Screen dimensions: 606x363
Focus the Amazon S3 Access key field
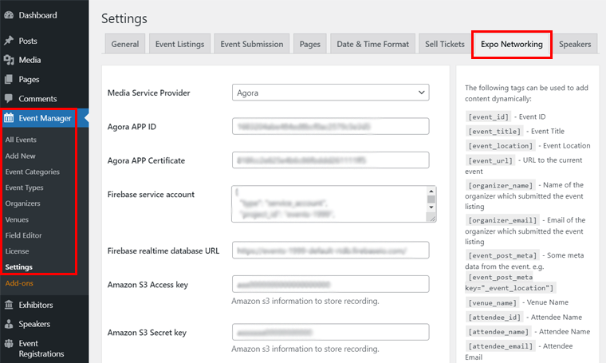330,284
